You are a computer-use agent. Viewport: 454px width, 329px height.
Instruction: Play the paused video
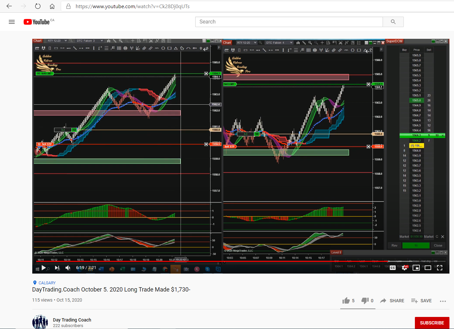pos(44,268)
